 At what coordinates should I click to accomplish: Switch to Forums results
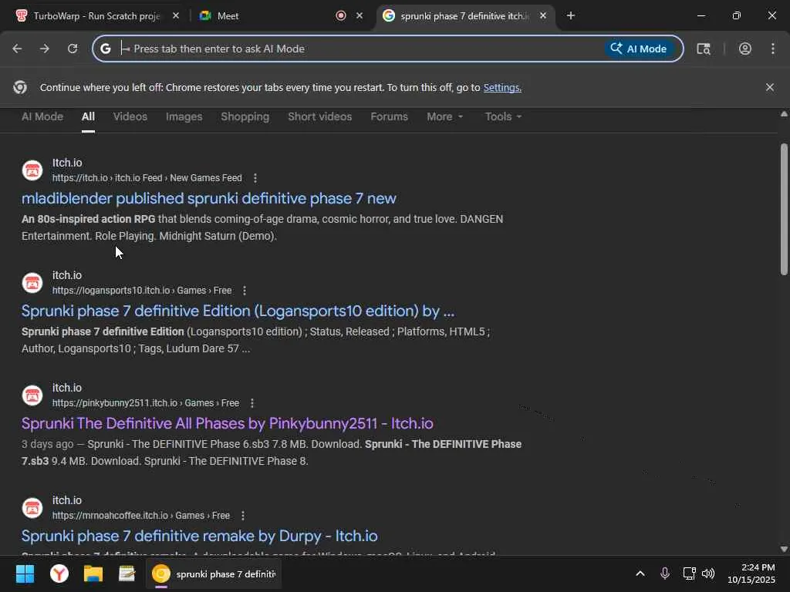pos(389,117)
